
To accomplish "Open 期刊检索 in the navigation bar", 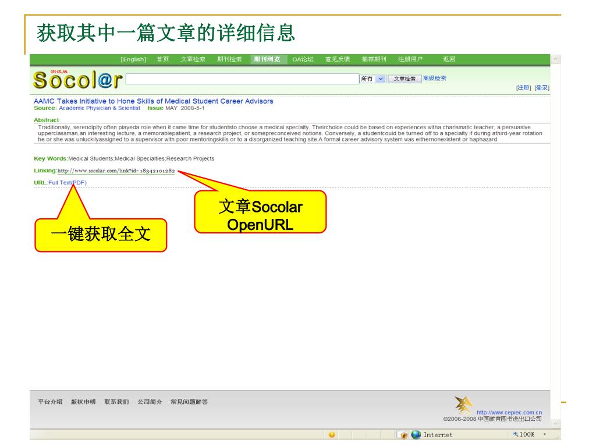I will click(x=229, y=59).
